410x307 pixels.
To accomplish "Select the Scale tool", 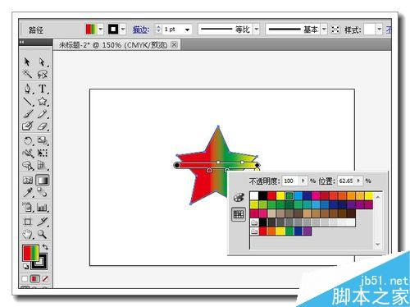I will tap(43, 141).
